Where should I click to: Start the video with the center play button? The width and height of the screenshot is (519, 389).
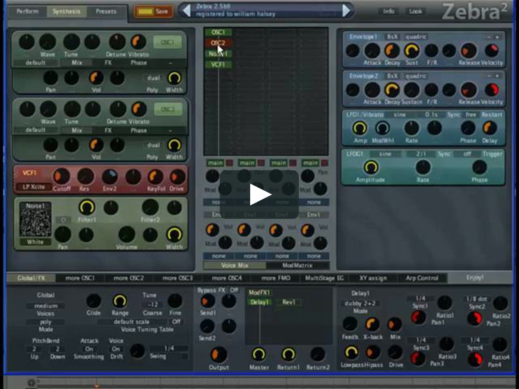coord(259,194)
